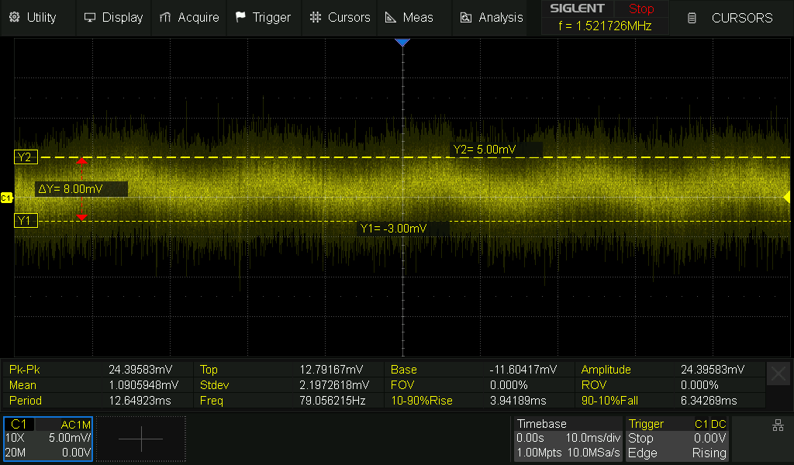Image resolution: width=794 pixels, height=465 pixels.
Task: Open the Display menu
Action: point(113,17)
